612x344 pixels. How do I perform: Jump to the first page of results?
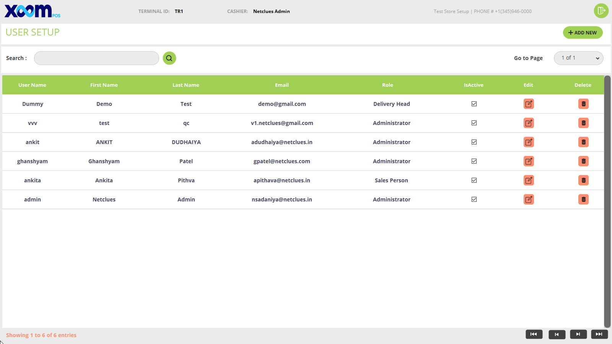[x=534, y=334]
